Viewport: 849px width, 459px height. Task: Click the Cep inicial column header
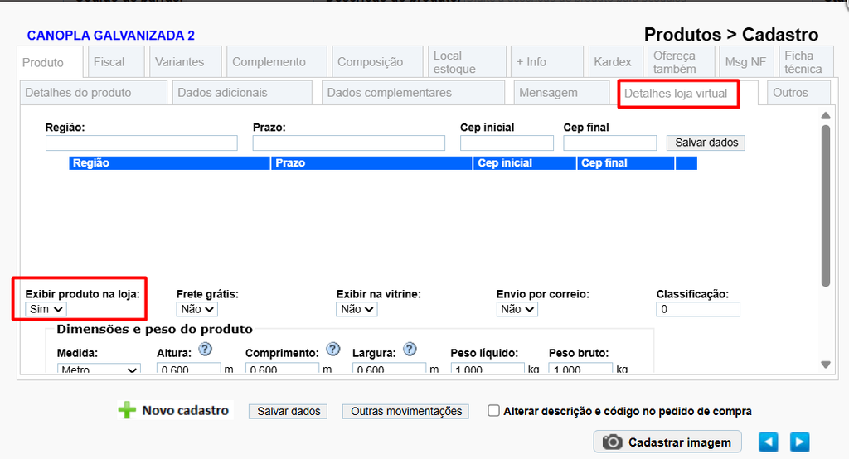pyautogui.click(x=525, y=163)
